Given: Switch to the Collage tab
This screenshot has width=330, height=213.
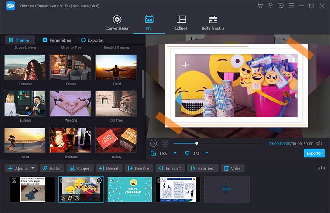Looking at the screenshot, I should [x=181, y=23].
